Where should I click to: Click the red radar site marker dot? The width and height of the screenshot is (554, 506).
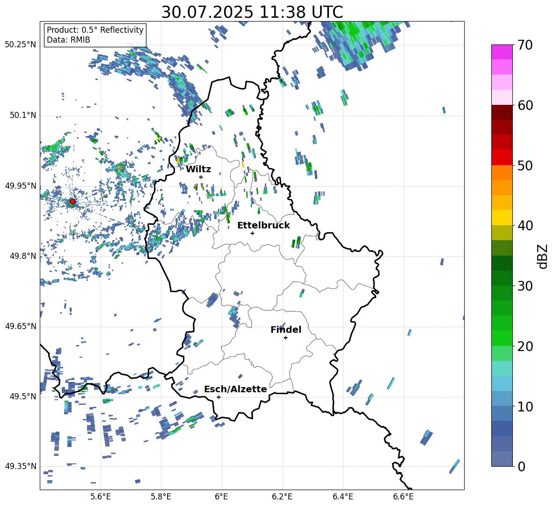(73, 202)
